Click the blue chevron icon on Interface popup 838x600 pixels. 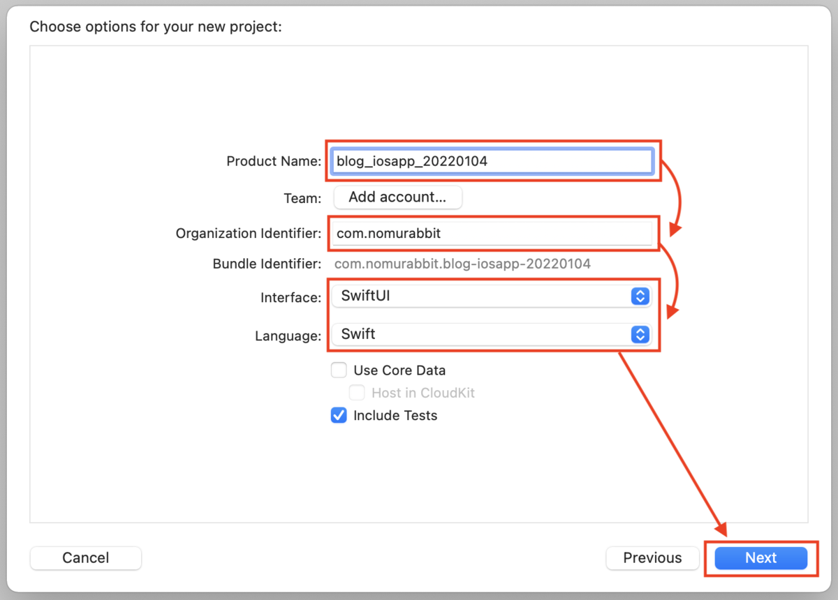(640, 297)
